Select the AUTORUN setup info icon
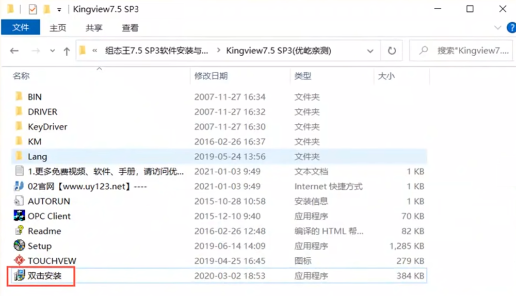Viewport: 516px width, 296px height. [x=19, y=201]
